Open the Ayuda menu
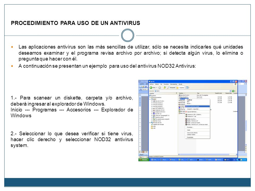 click(x=180, y=84)
